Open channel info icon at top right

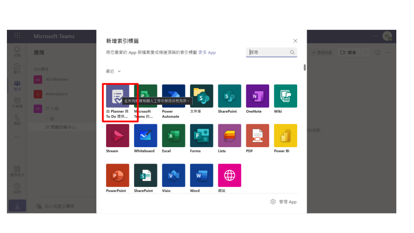click(378, 52)
